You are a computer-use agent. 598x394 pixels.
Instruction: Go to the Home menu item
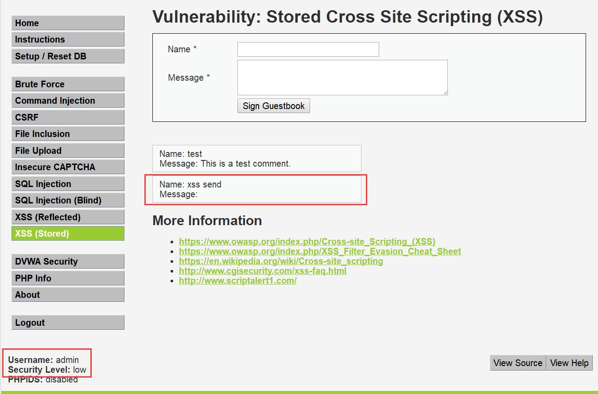pos(68,23)
